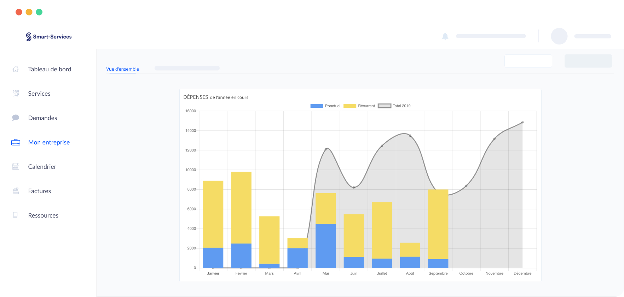Click the Février blue Ponctuel bar

(x=241, y=256)
